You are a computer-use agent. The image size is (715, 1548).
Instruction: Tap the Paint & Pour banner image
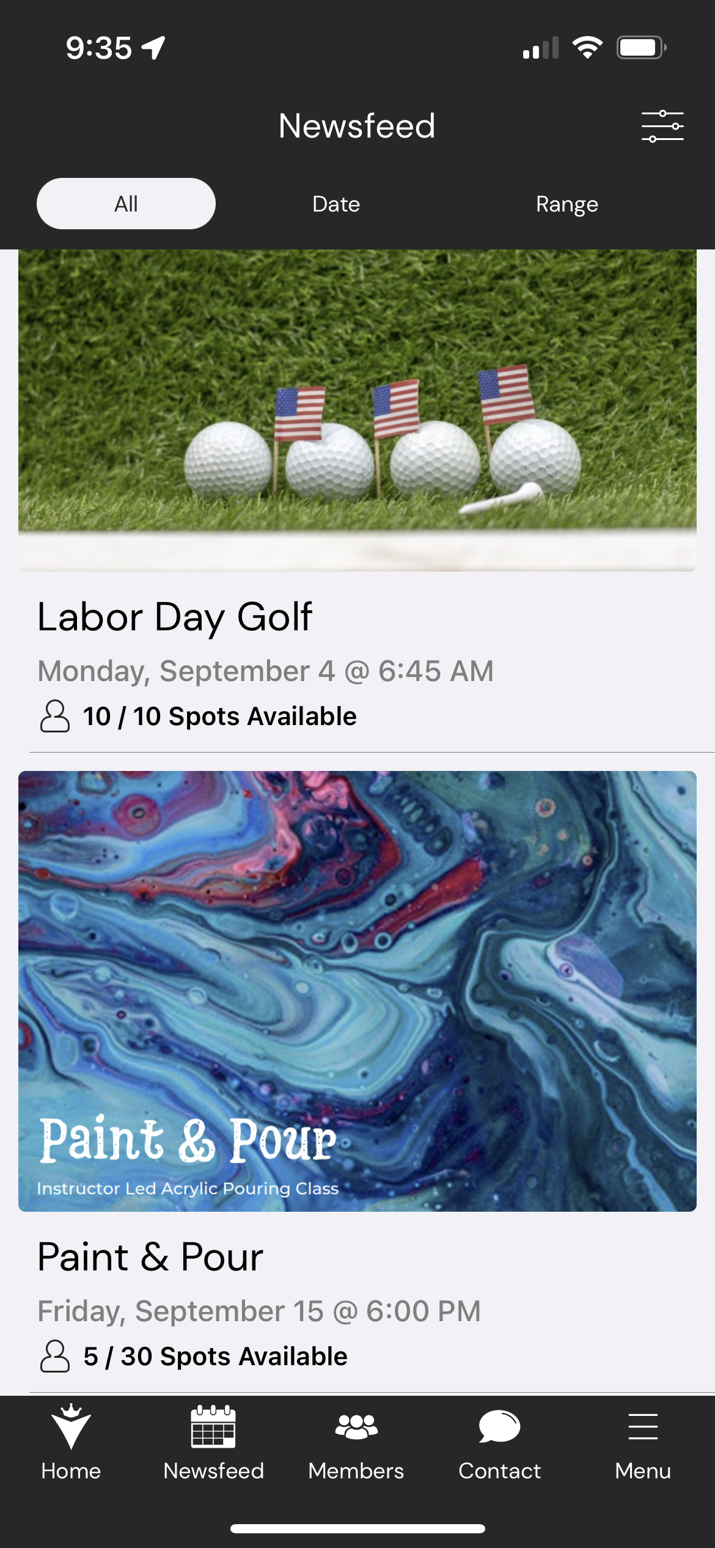(358, 990)
